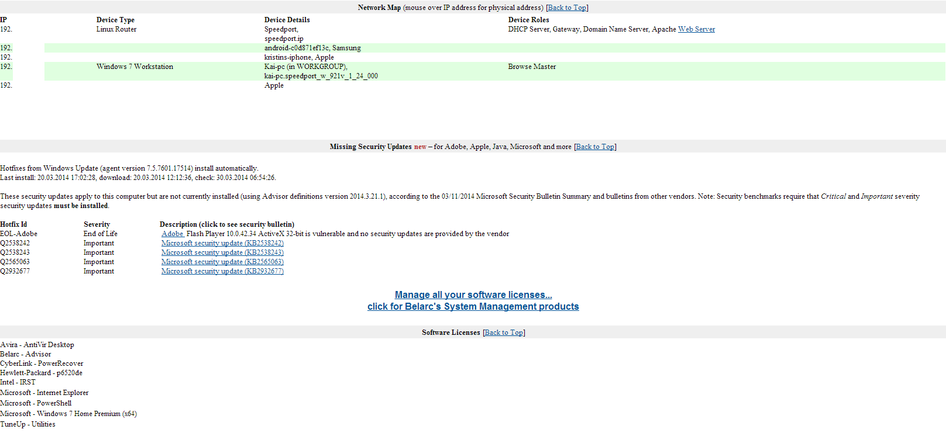The image size is (946, 433).
Task: Click Back to Top link beside Network Map
Action: point(567,8)
